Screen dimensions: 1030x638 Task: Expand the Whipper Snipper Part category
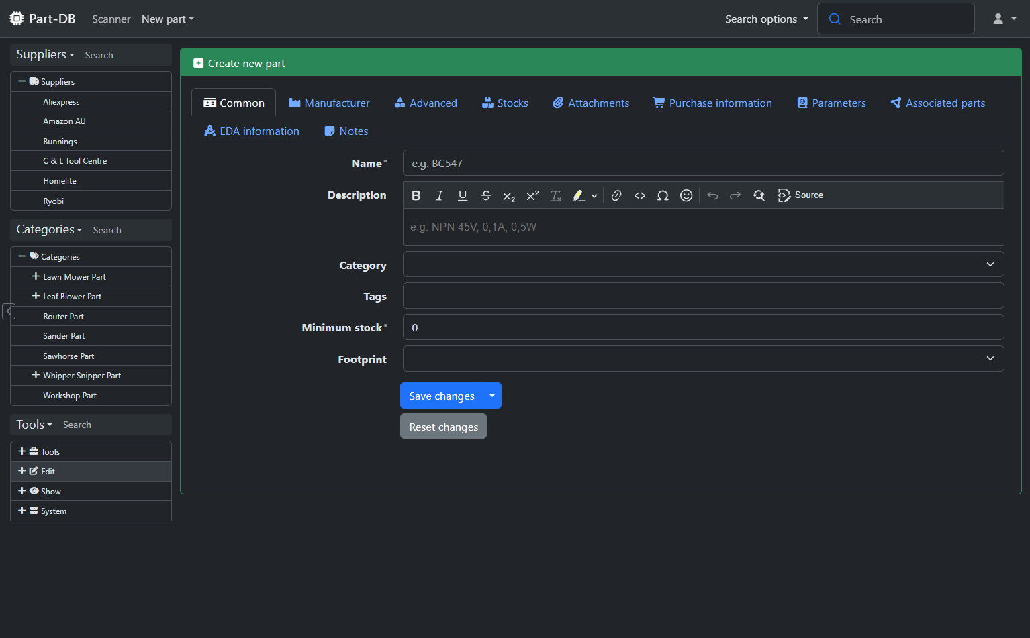36,375
